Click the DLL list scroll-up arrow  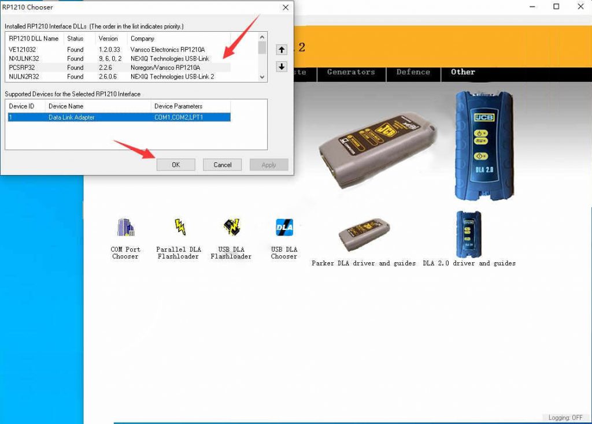click(262, 37)
